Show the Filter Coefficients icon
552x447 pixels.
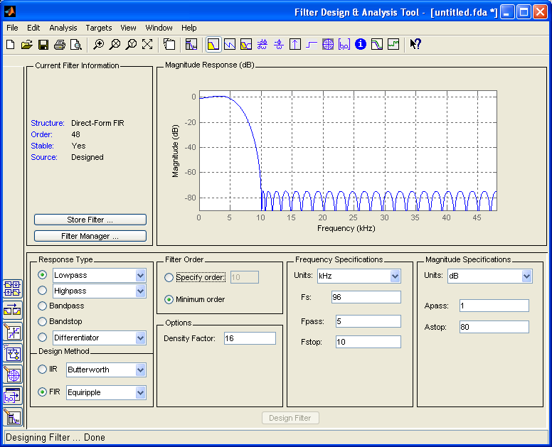point(344,44)
